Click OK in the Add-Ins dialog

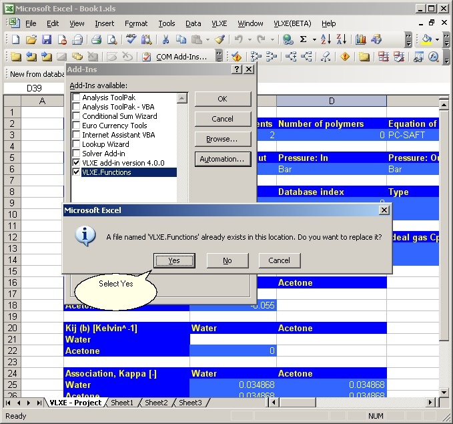click(x=223, y=99)
